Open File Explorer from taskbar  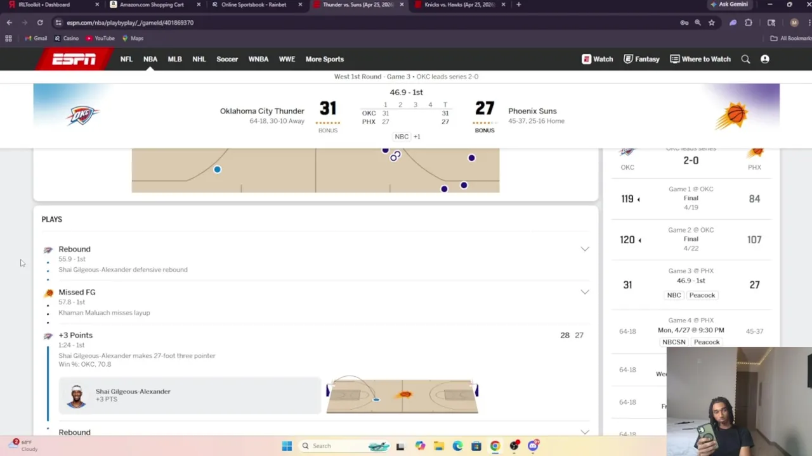tap(438, 446)
